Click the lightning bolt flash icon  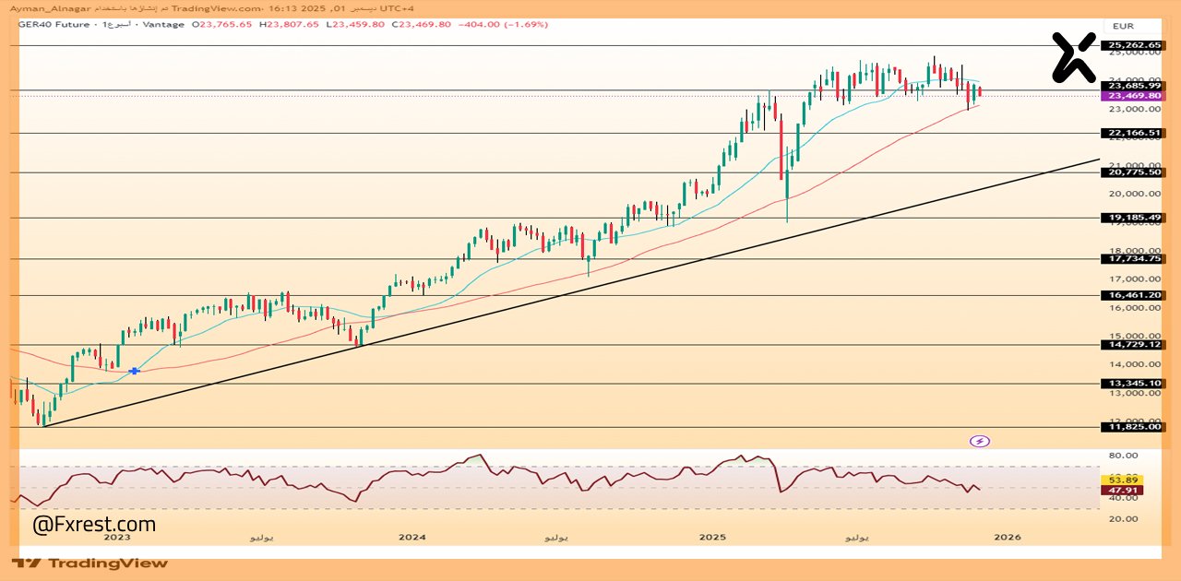(980, 441)
